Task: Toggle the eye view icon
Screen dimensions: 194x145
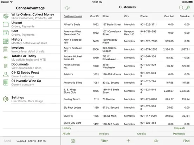Action: tap(156, 141)
